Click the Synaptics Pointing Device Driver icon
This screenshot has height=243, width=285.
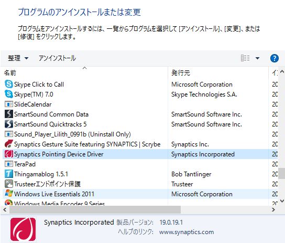8,154
